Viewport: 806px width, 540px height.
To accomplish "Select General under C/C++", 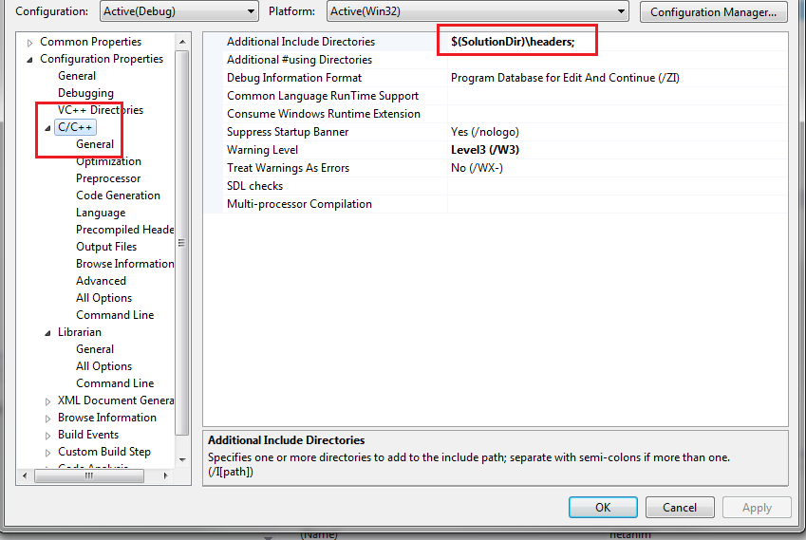I will click(95, 144).
